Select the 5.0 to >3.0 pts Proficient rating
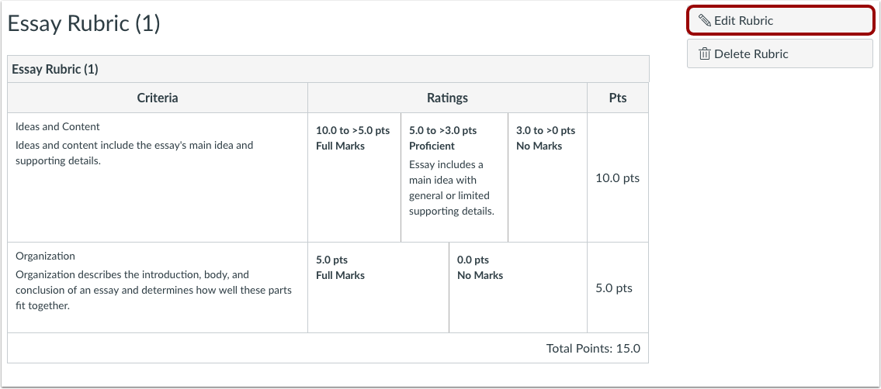 (x=454, y=177)
